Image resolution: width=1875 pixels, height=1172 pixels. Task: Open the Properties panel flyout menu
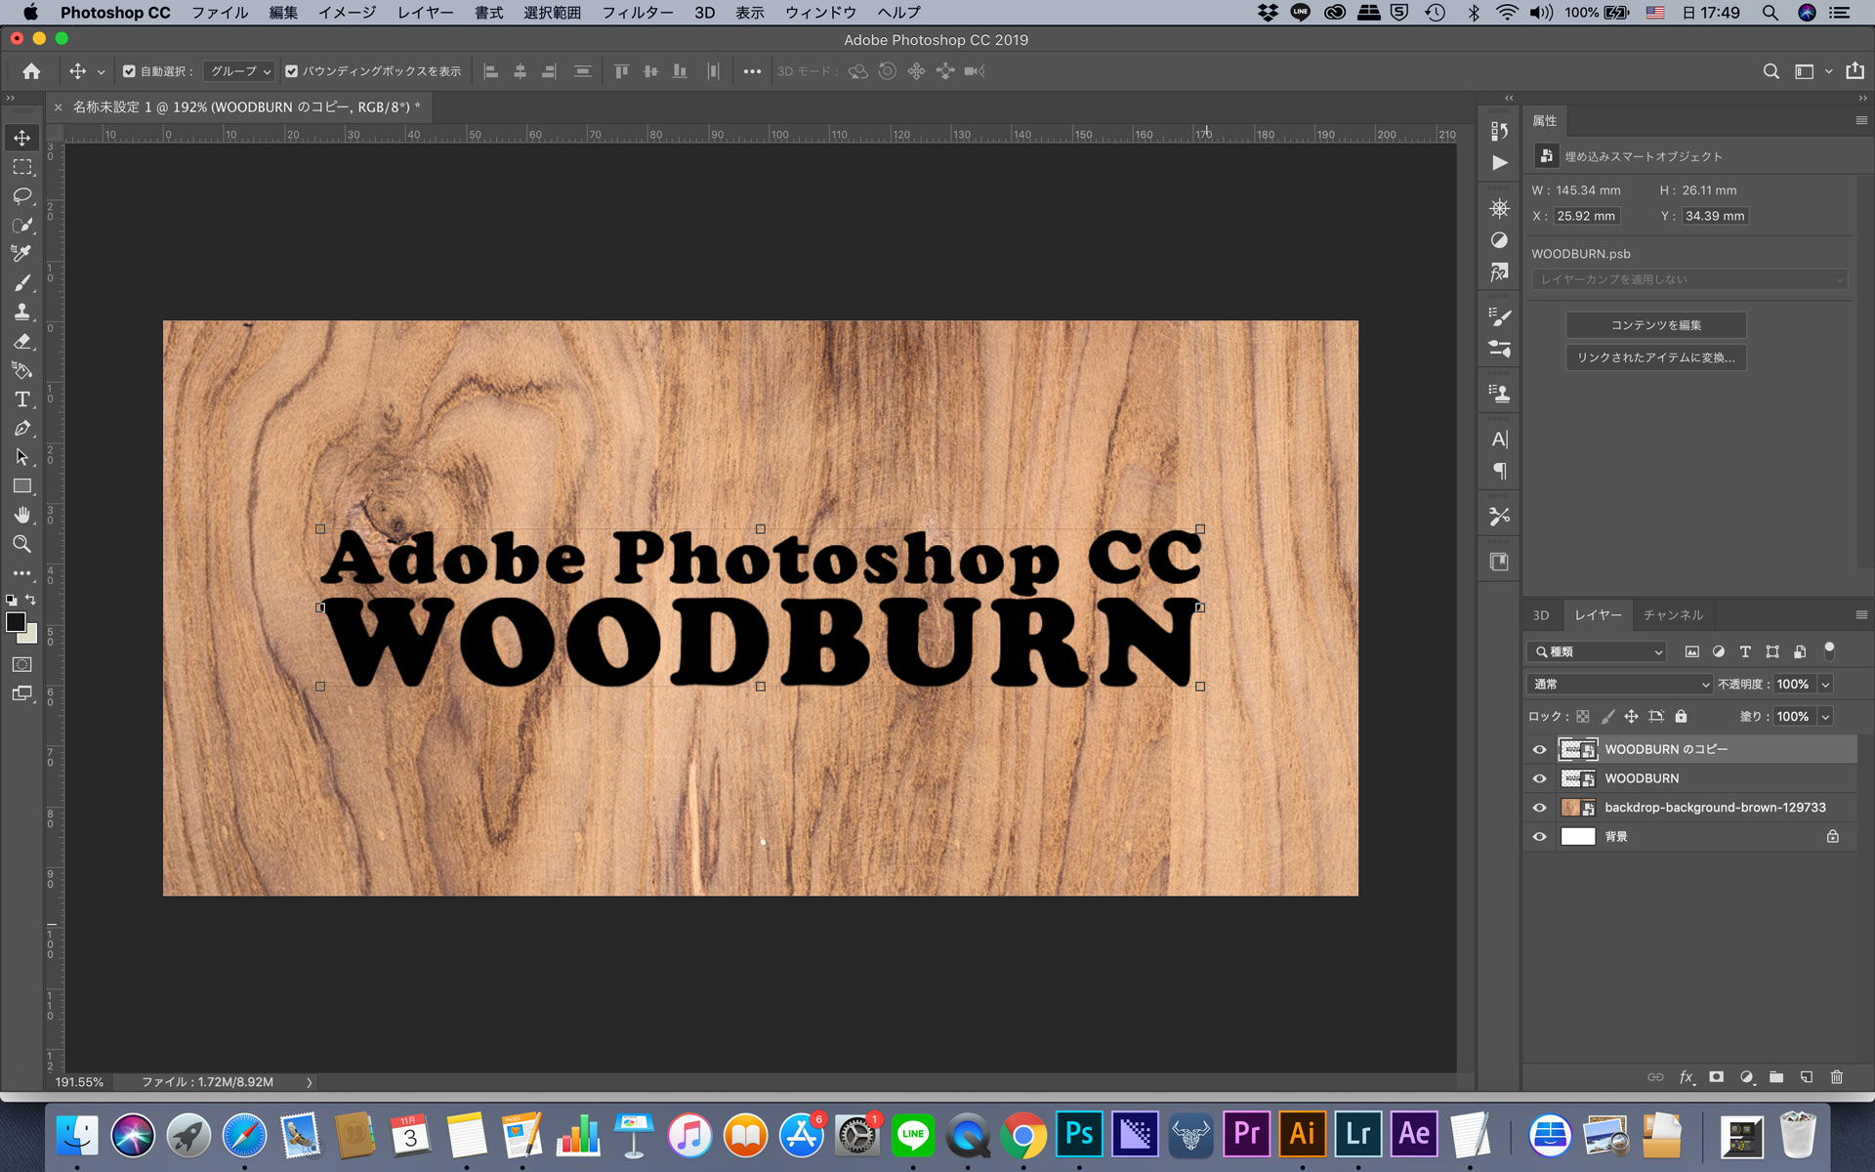pos(1860,121)
